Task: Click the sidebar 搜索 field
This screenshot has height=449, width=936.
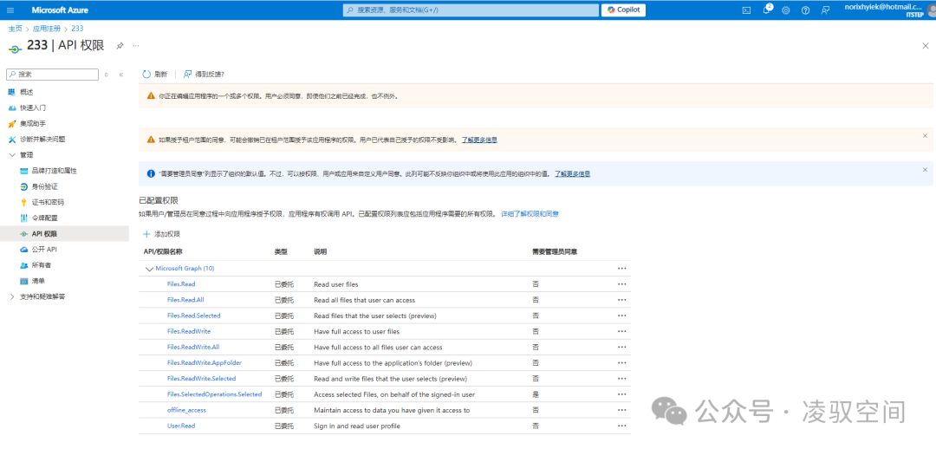Action: (53, 75)
